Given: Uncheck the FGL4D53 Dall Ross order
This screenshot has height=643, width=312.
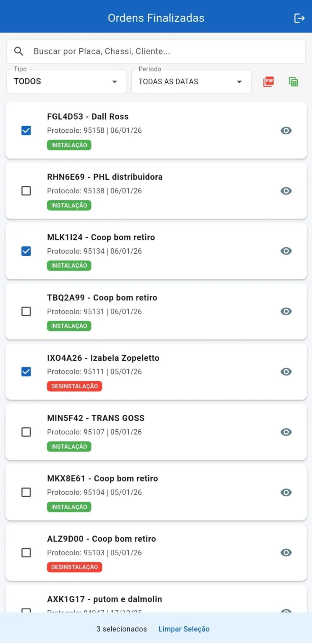Looking at the screenshot, I should pos(26,131).
